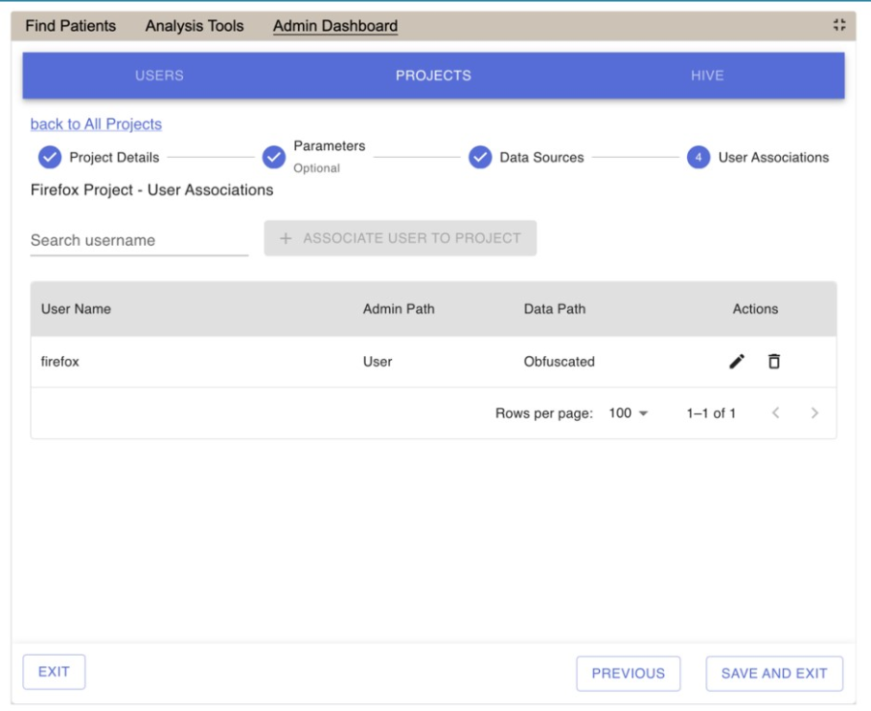Click the trash delete icon for firefox
This screenshot has width=871, height=711.
(774, 362)
